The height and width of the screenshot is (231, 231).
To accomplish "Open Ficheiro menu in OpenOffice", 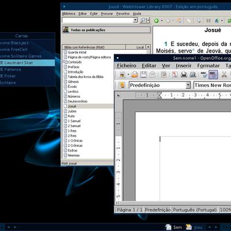I will [x=126, y=66].
